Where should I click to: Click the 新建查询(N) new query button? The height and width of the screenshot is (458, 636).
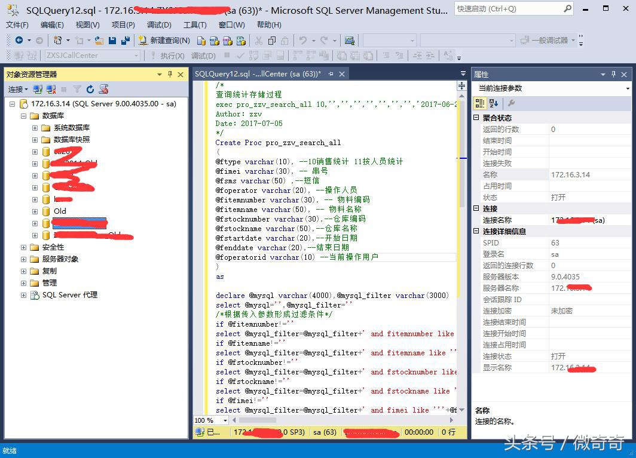point(164,40)
